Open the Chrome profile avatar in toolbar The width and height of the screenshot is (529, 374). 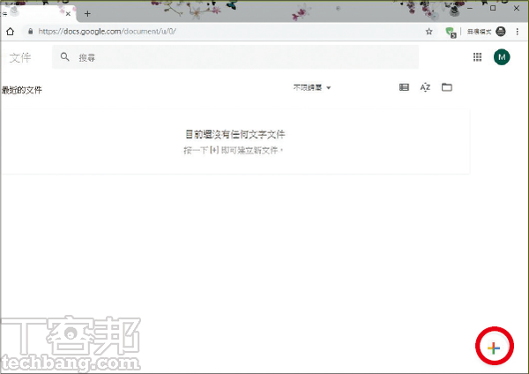click(501, 32)
